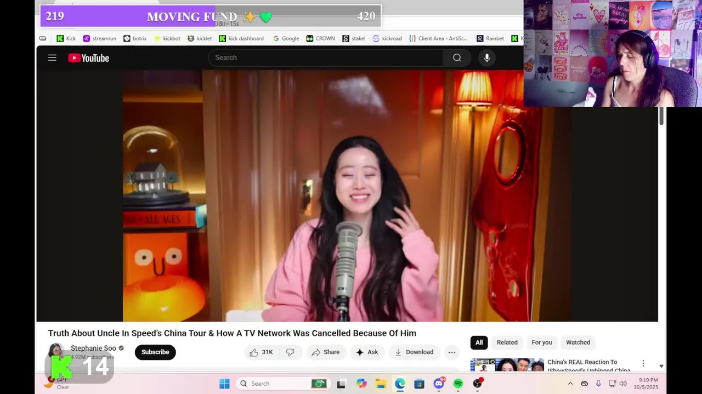The width and height of the screenshot is (702, 394).
Task: Click the Download button
Action: pos(414,352)
